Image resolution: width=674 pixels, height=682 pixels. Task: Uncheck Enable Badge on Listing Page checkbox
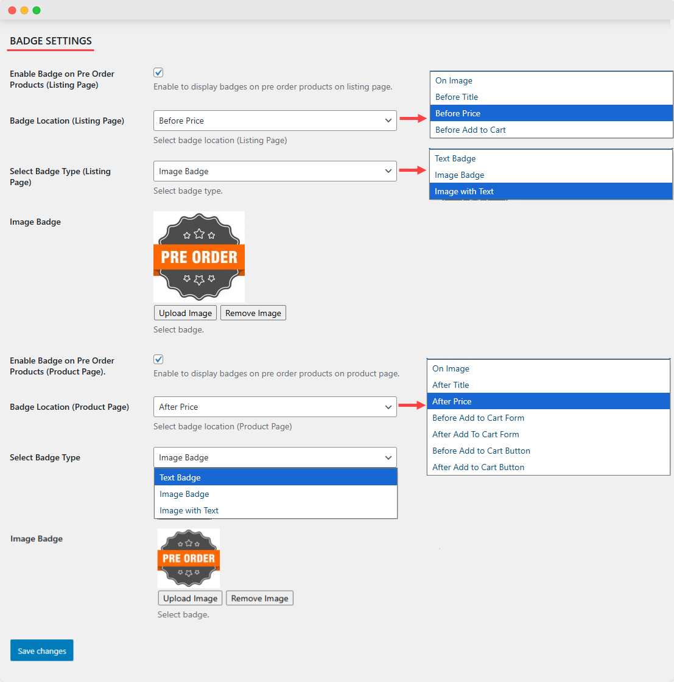click(158, 72)
